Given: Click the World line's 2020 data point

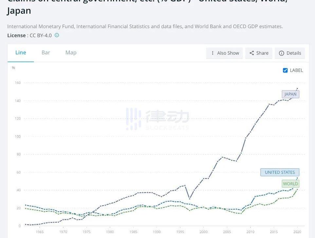Looking at the screenshot, I should coord(297,190).
